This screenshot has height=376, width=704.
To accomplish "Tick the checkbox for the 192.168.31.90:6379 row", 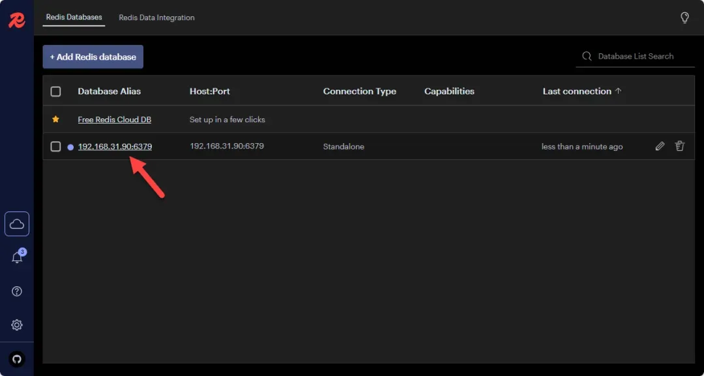I will point(55,146).
